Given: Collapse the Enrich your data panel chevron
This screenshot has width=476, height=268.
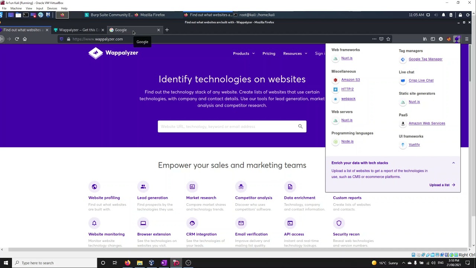Looking at the screenshot, I should (x=453, y=163).
